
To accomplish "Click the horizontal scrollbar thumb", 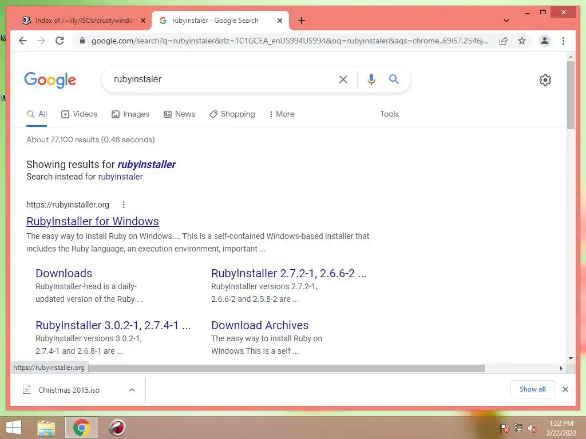I will 286,369.
